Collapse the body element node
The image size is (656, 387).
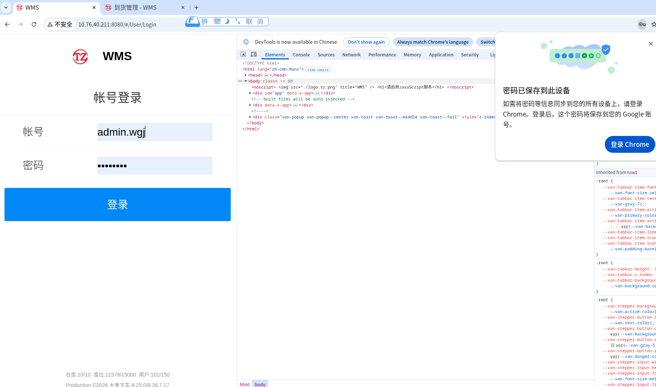click(245, 81)
